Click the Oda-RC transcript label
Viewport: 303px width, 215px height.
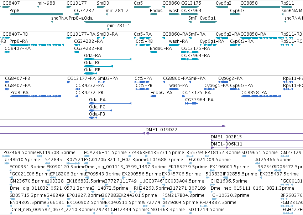point(92,63)
